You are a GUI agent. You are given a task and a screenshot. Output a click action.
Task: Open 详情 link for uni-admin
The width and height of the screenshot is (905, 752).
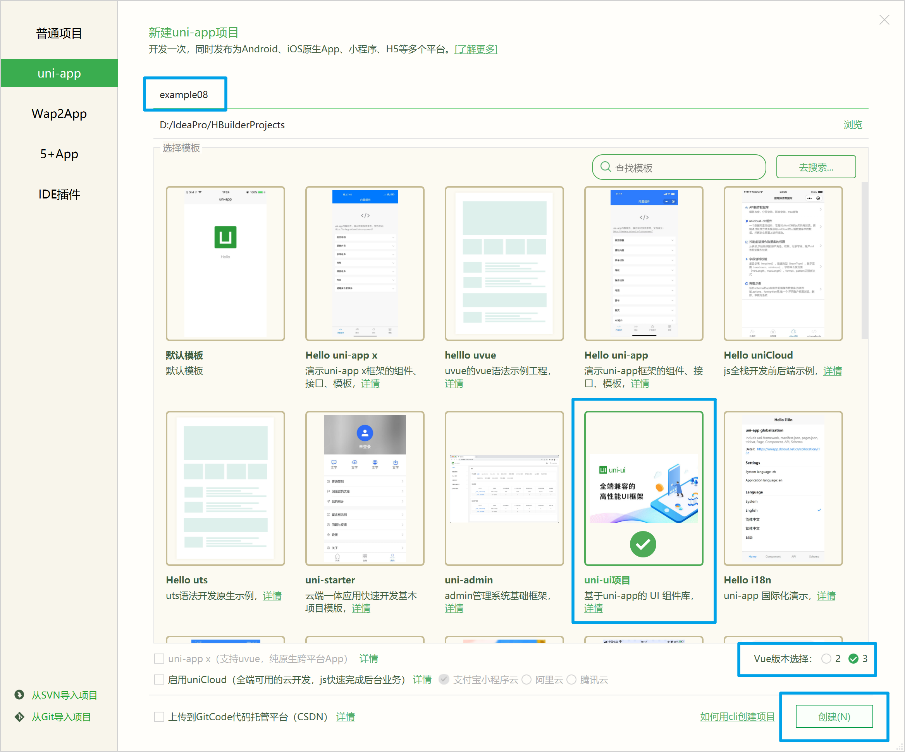pos(454,608)
